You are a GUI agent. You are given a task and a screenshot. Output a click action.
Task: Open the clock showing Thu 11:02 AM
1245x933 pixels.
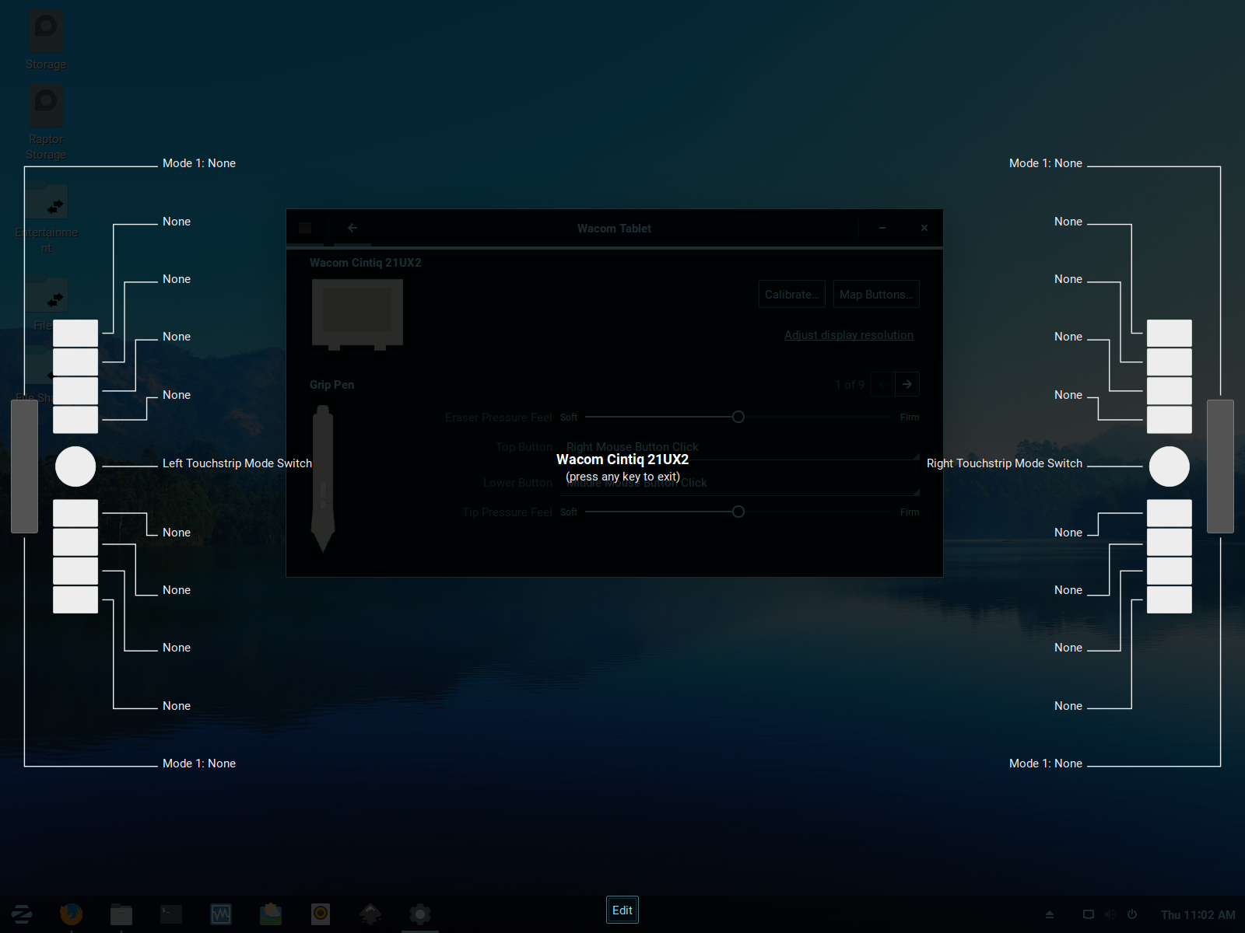[x=1198, y=915]
